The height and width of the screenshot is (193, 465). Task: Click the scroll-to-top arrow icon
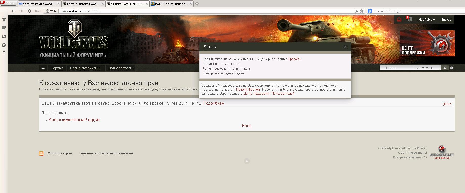[x=247, y=161]
